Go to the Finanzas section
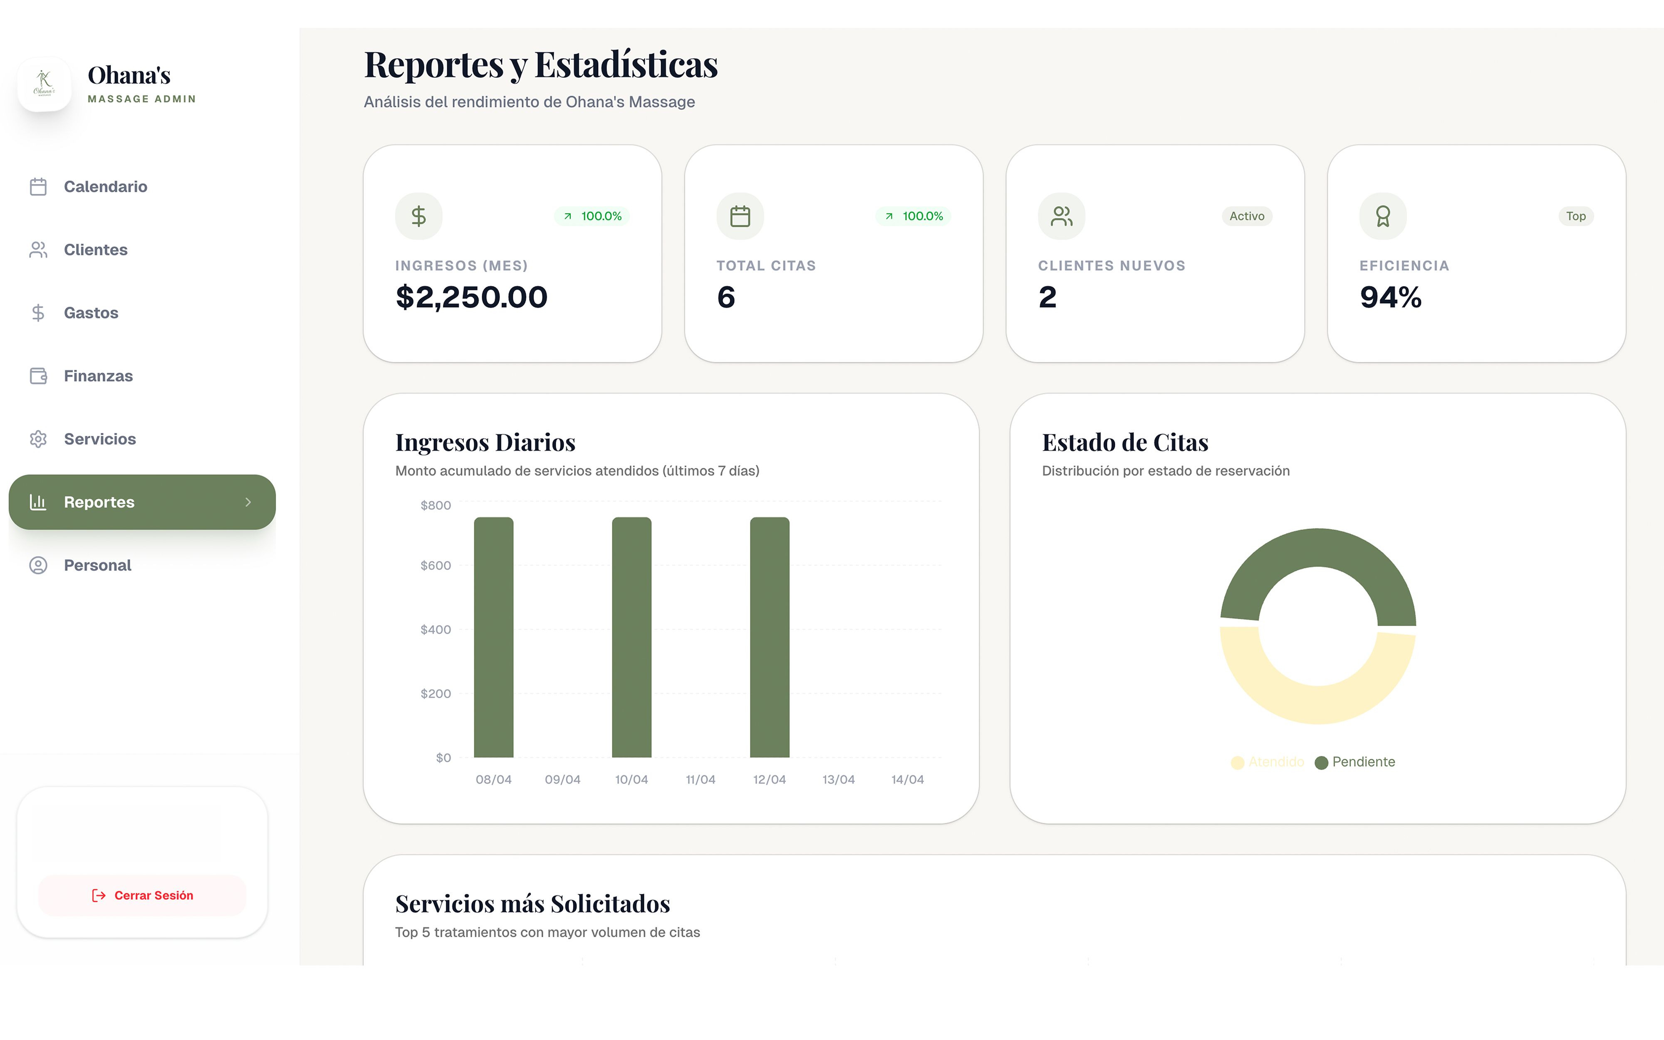This screenshot has width=1664, height=1040. pyautogui.click(x=98, y=376)
